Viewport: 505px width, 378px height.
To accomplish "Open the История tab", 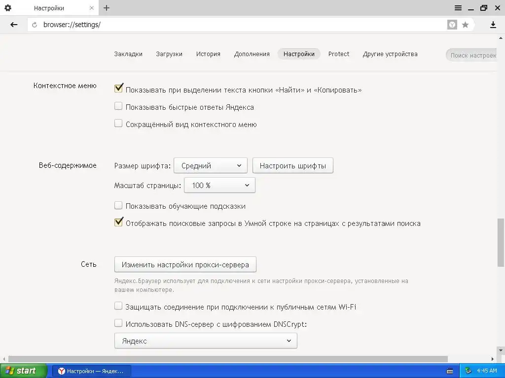I will point(208,54).
